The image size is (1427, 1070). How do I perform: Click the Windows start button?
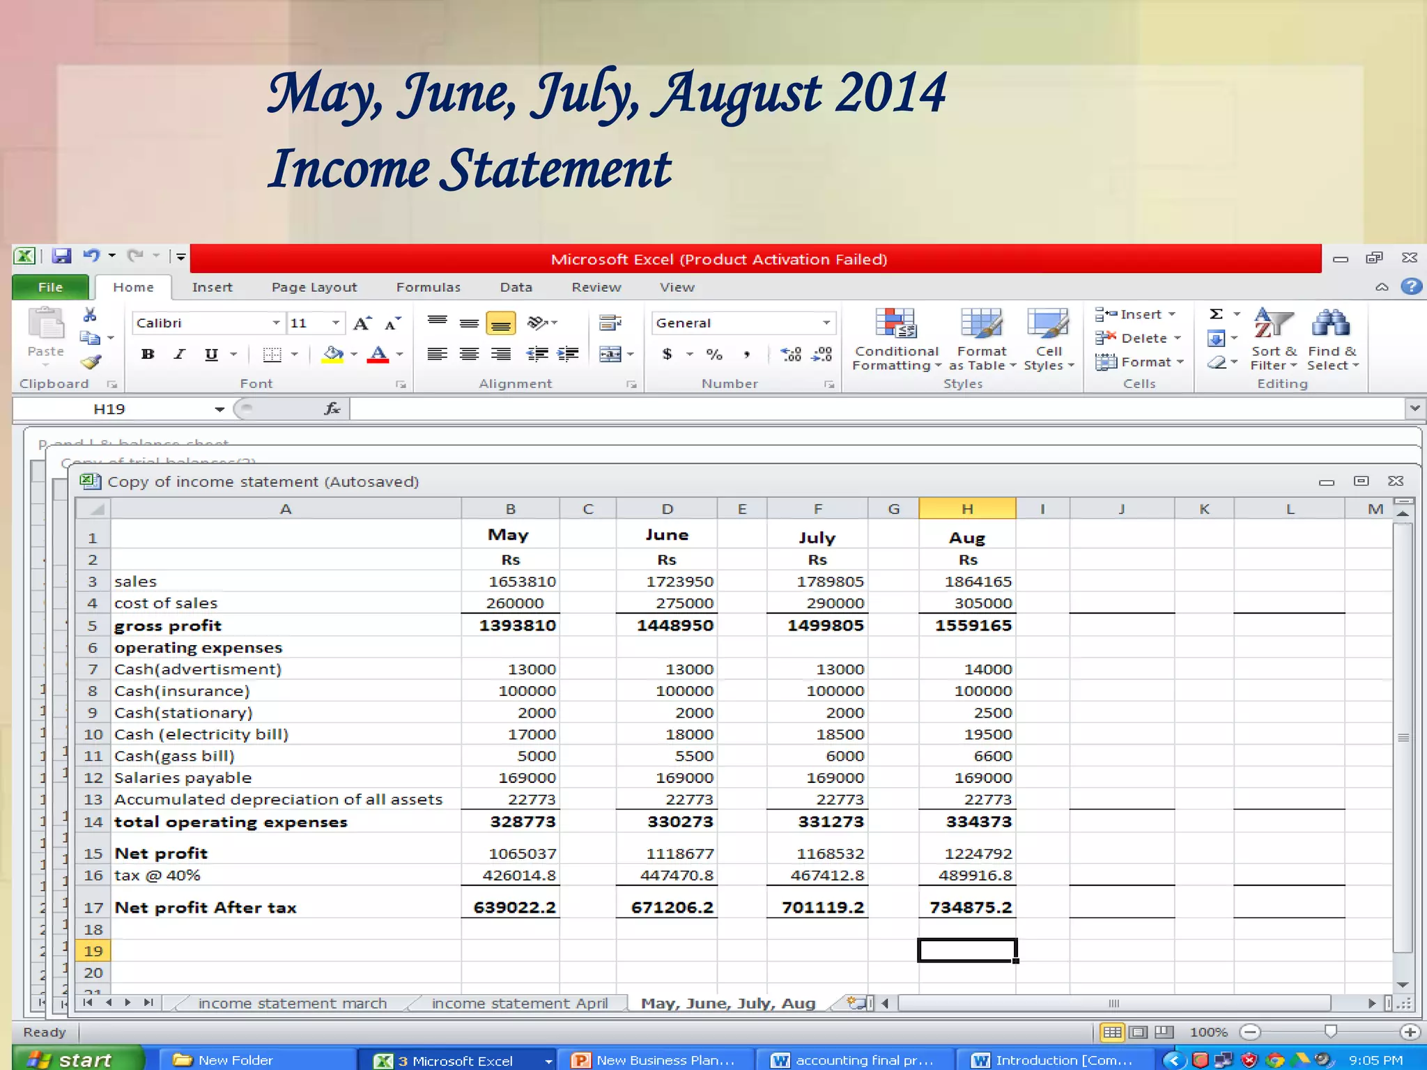tap(77, 1059)
